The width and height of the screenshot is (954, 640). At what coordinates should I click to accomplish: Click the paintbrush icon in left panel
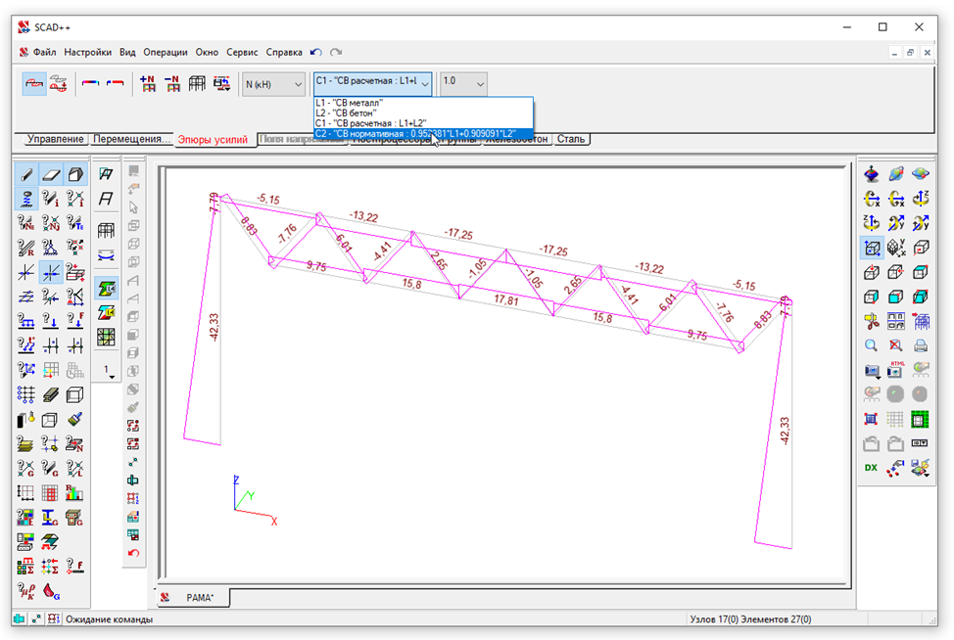click(x=74, y=420)
